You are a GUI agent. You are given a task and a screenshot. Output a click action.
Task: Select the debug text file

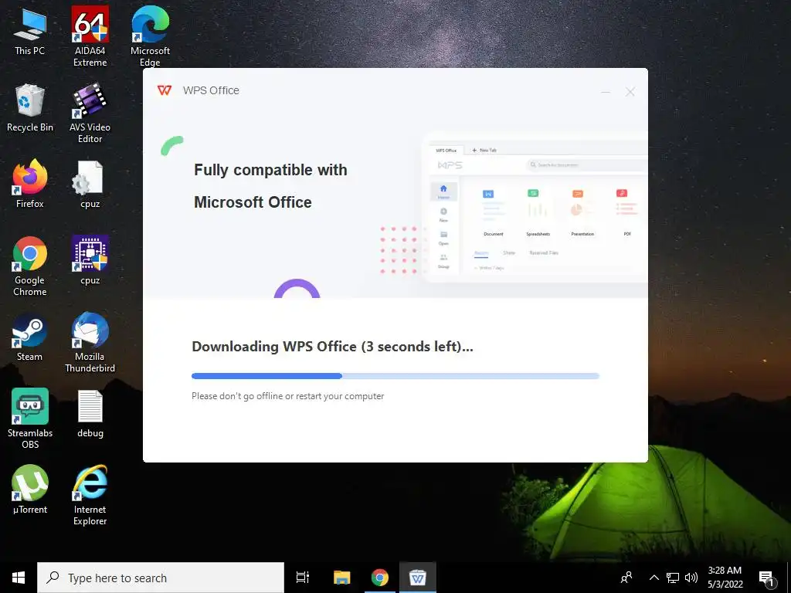click(90, 414)
